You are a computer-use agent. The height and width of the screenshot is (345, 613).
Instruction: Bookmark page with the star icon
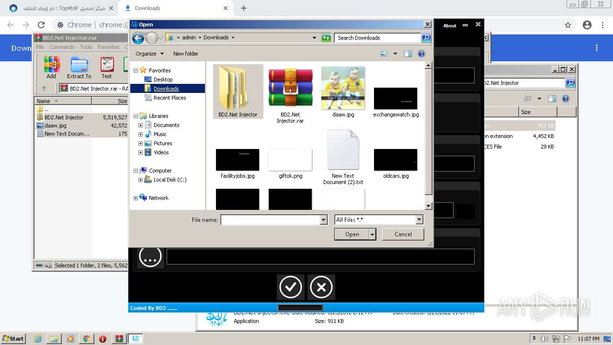(568, 25)
